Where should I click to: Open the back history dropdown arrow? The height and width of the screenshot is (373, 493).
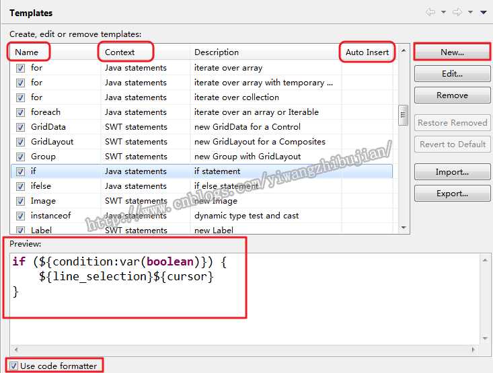pos(443,12)
